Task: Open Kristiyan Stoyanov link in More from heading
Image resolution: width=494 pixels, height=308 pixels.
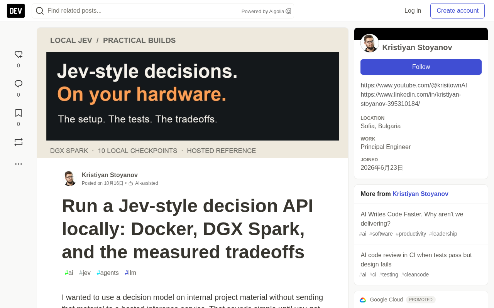Action: coord(420,194)
